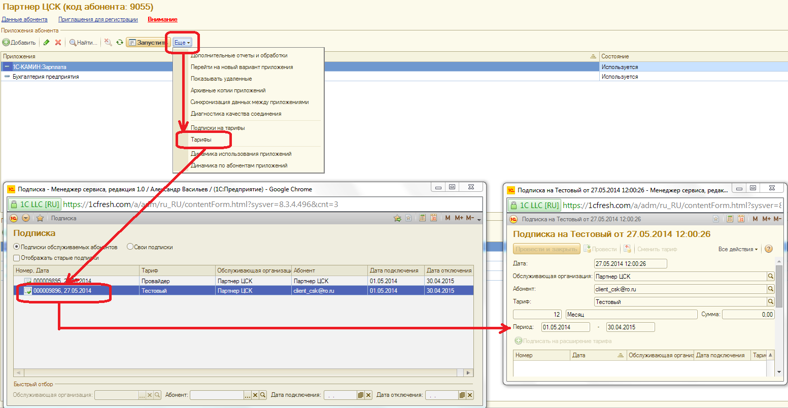Click the magnifier beside the Абонент client_csk@ro.ru field
This screenshot has width=788, height=408.
tap(771, 289)
